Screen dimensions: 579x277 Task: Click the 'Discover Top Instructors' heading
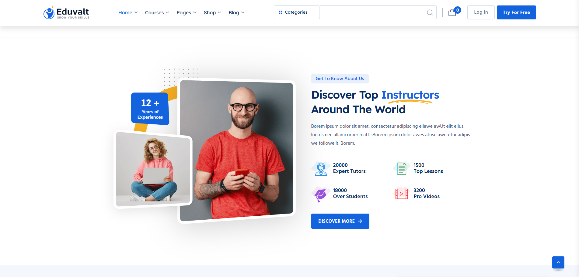click(x=375, y=95)
